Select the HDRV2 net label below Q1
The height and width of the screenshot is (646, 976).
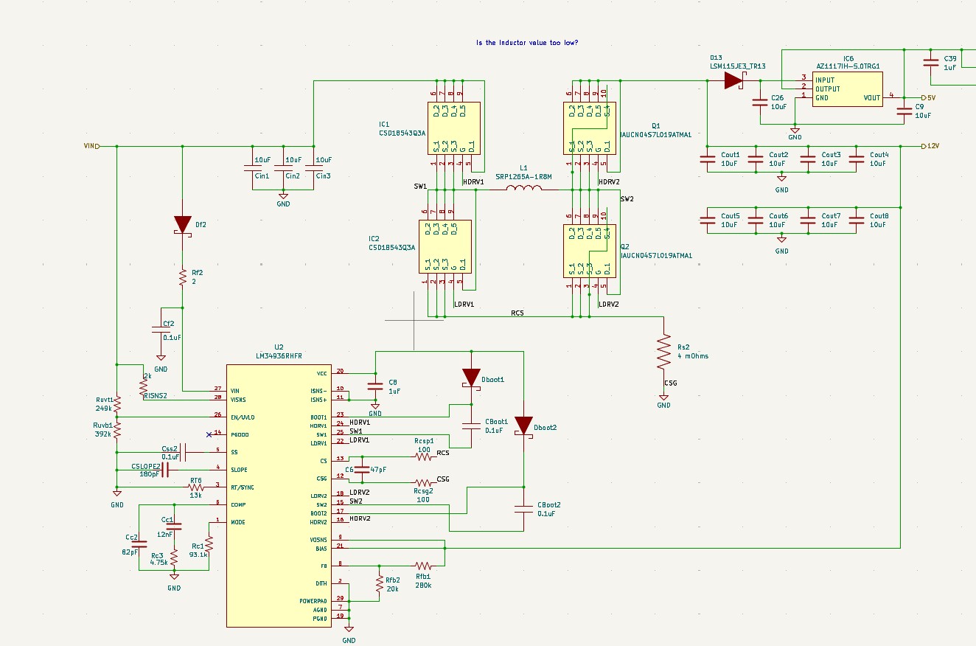609,181
